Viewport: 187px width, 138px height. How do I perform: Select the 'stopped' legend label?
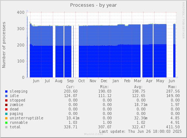click(17, 100)
